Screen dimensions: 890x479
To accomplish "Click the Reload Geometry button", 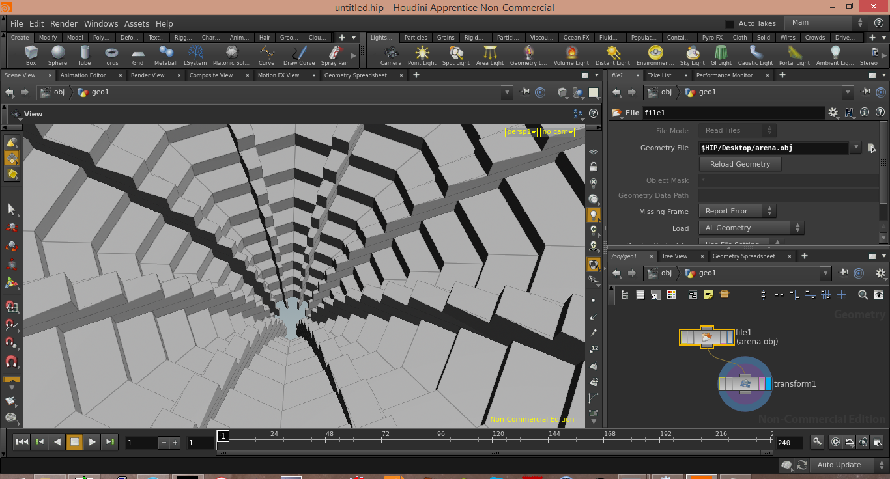I will coord(739,165).
